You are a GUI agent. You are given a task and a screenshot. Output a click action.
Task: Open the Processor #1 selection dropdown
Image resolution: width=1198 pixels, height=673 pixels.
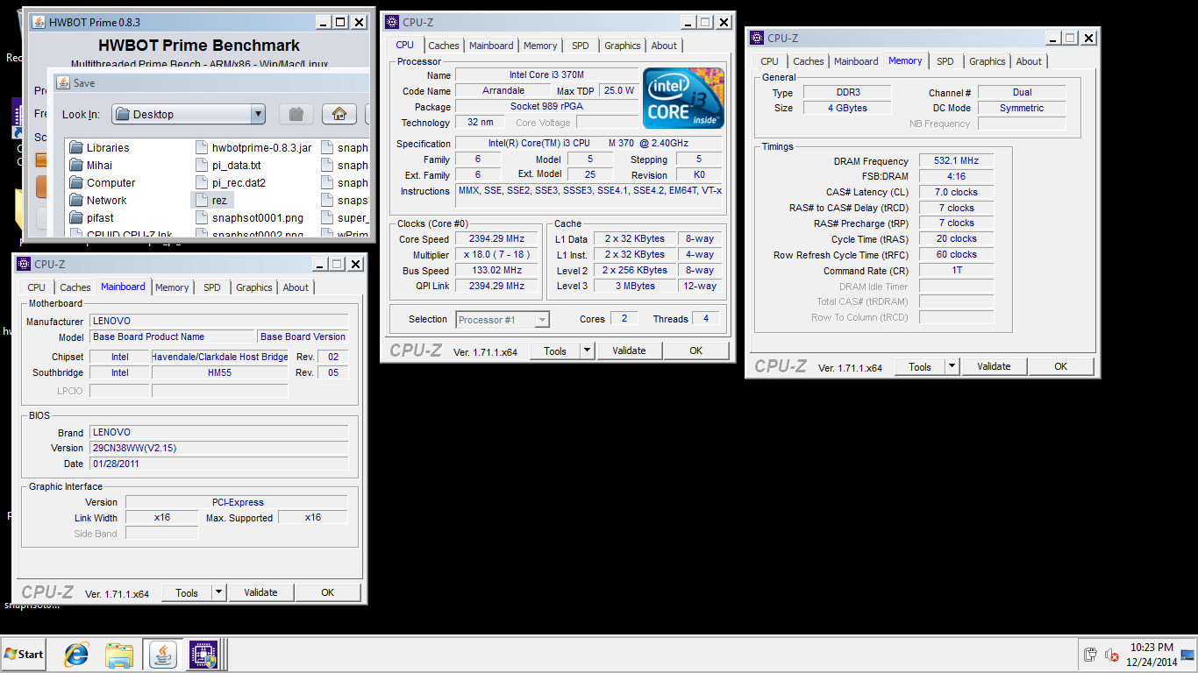tap(503, 320)
